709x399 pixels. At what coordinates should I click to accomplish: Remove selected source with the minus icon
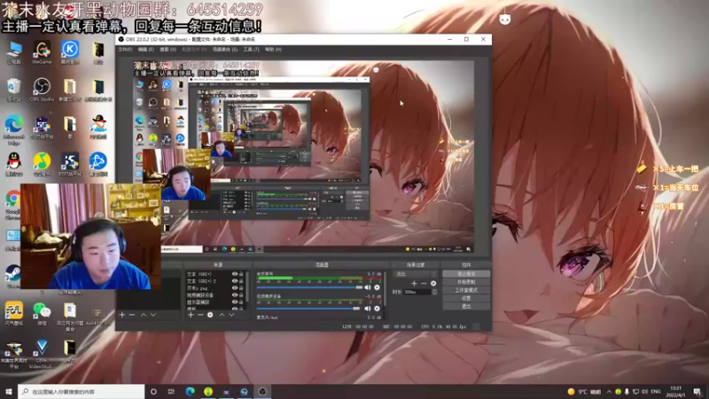coord(200,315)
